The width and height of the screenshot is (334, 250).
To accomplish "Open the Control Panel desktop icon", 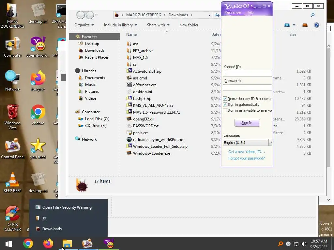I will coord(13,148).
